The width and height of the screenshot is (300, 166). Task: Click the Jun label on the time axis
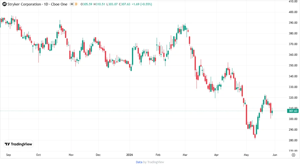pos(275,155)
